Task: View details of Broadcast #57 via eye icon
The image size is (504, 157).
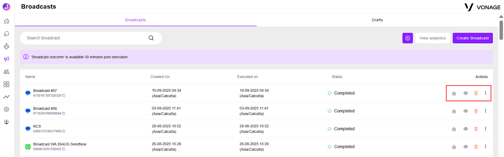Action: (x=466, y=93)
